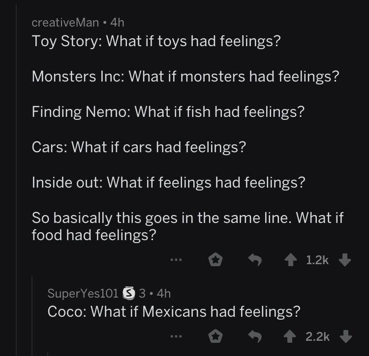The image size is (369, 356).
Task: Give an award to SuperYes101's reply
Action: pos(214,336)
